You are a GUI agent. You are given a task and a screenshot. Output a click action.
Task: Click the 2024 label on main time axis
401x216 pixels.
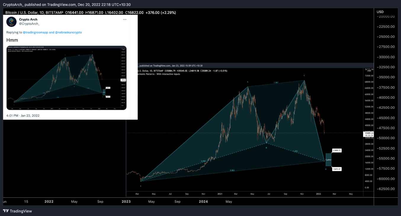point(203,202)
